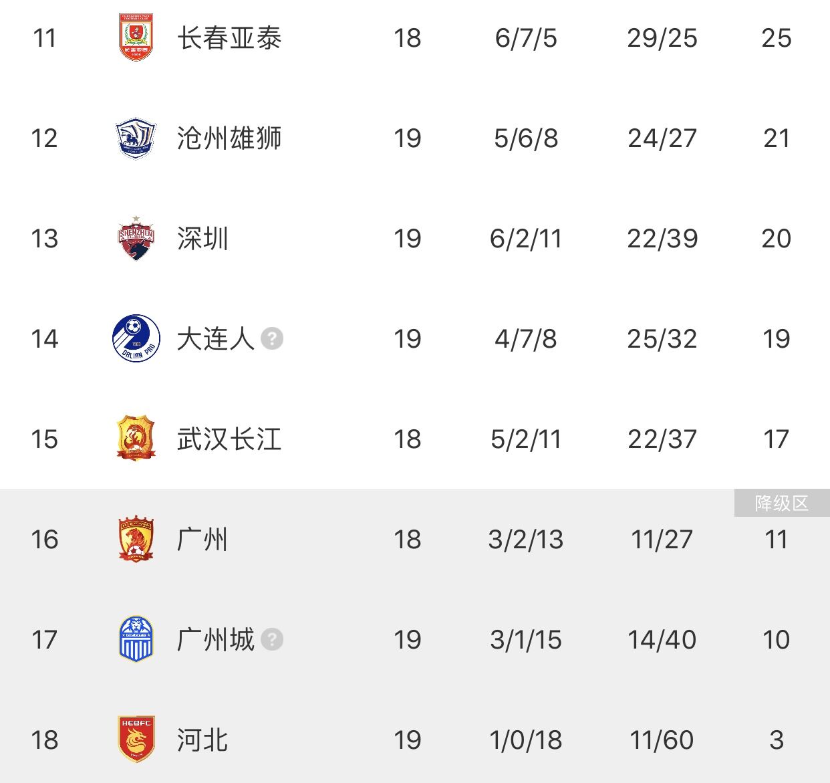
Task: Select the 武汉长江 team name
Action: click(x=229, y=439)
